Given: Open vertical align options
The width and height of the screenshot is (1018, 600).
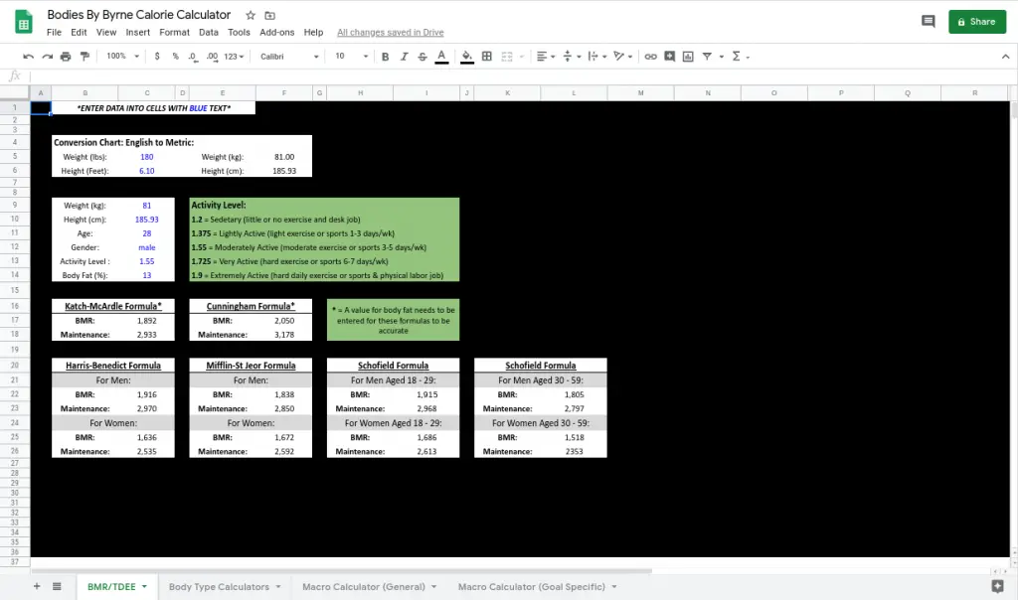Looking at the screenshot, I should (572, 57).
